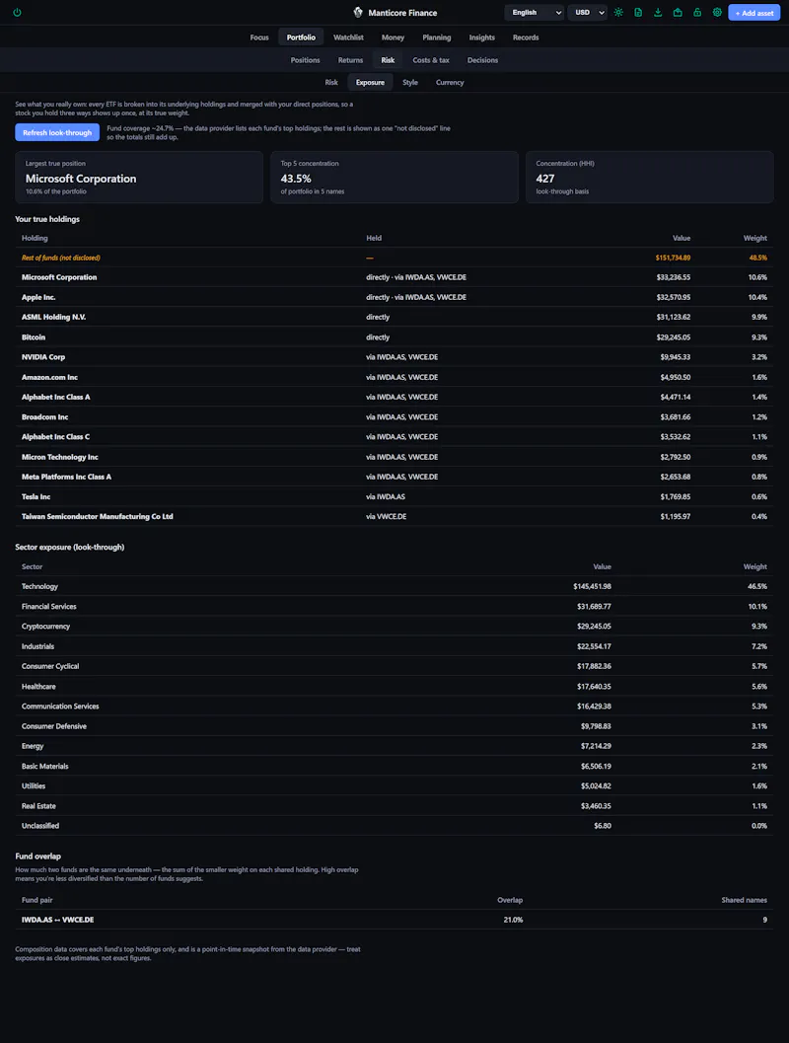Click the green power icon at top left

(x=18, y=12)
